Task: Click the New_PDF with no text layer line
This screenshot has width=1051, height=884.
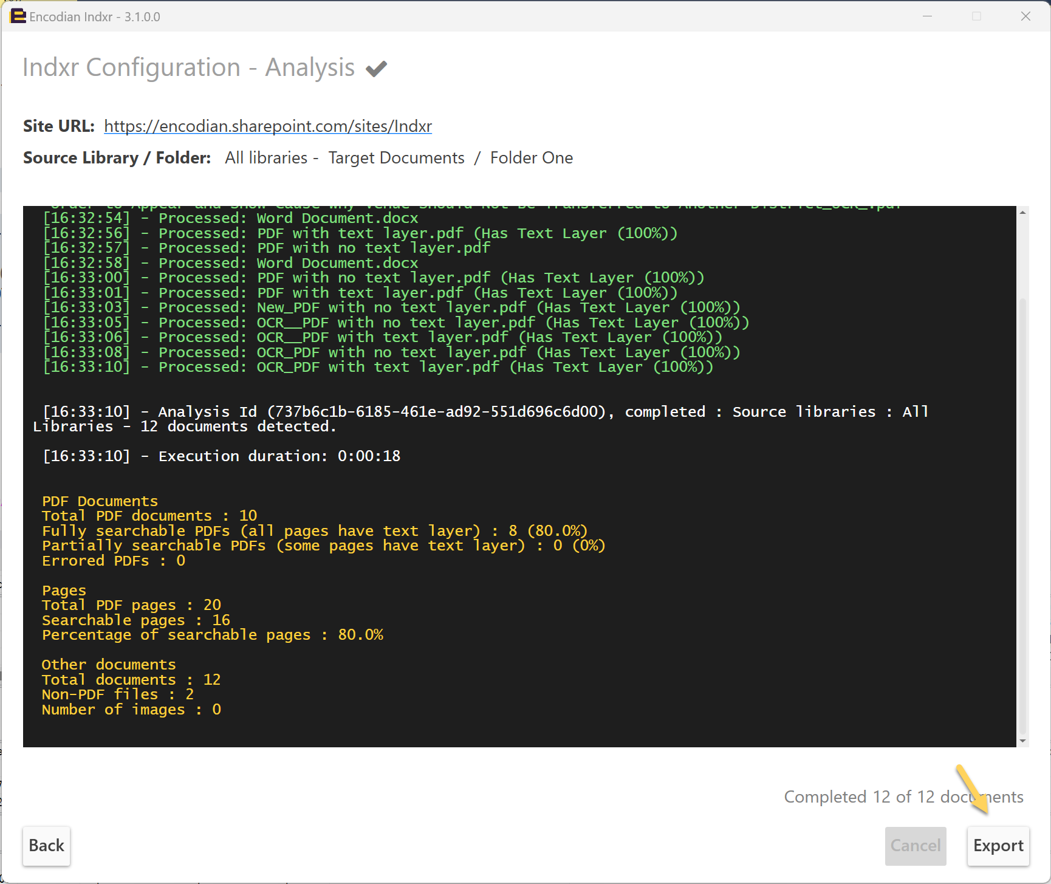Action: click(x=392, y=307)
